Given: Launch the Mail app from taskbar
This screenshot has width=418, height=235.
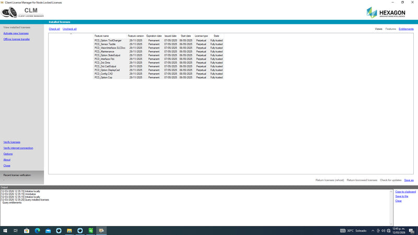Looking at the screenshot, I should click(48, 230).
